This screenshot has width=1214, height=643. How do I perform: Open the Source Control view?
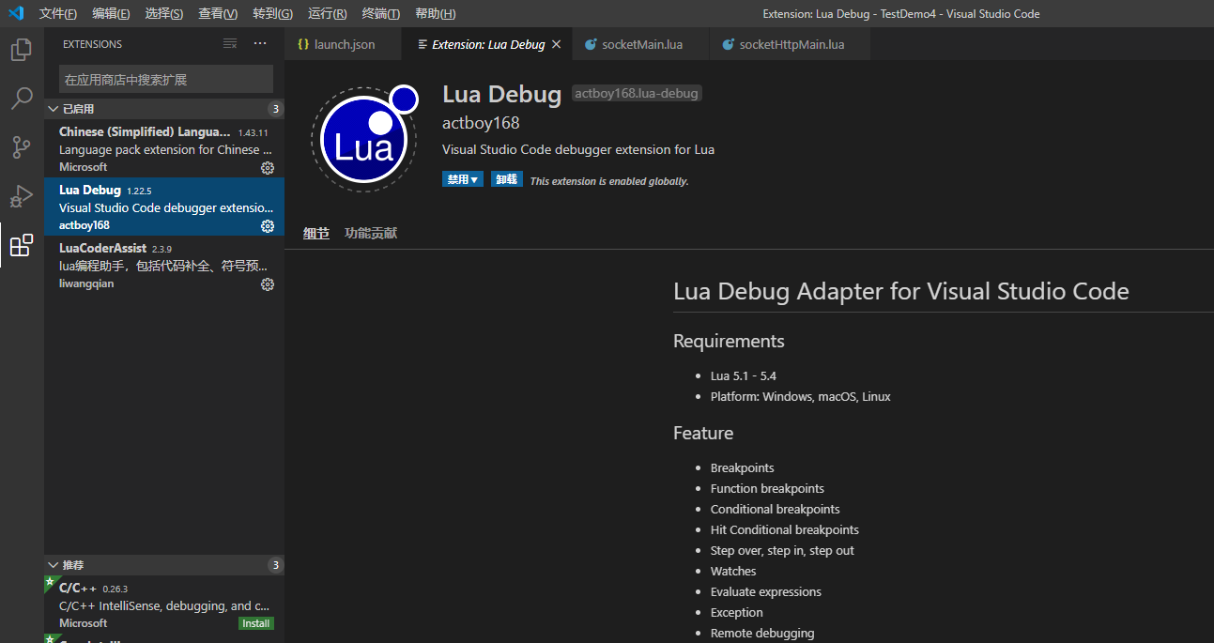coord(22,147)
